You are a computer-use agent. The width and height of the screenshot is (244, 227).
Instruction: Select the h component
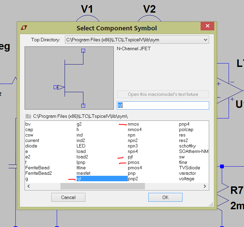click(78, 129)
